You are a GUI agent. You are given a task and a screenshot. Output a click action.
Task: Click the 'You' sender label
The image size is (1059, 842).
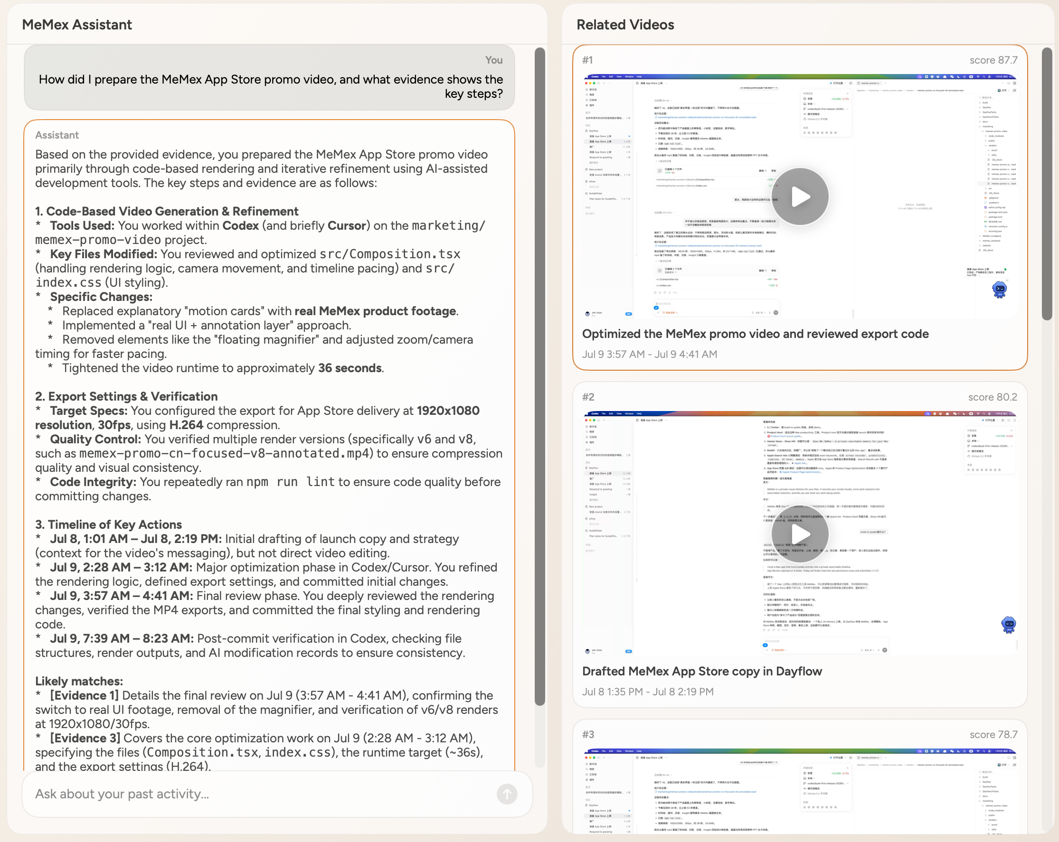[x=493, y=60]
